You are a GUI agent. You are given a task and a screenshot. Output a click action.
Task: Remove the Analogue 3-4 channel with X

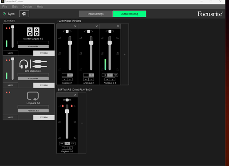(x=118, y=26)
